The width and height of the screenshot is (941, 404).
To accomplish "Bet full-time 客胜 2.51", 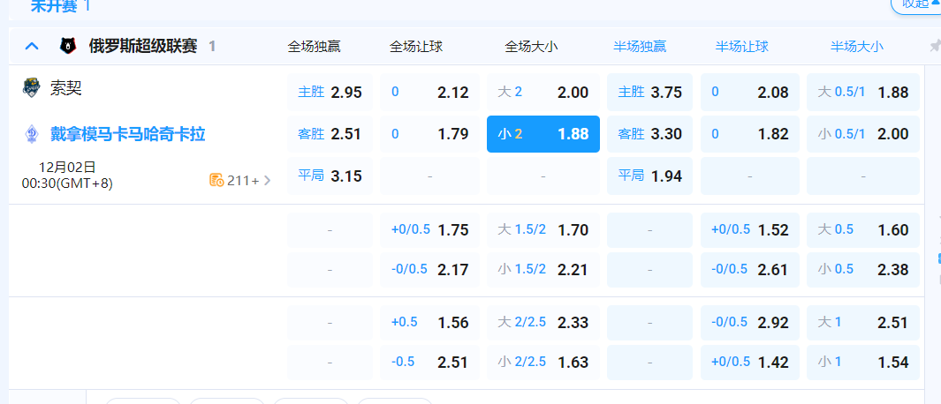I will (330, 134).
